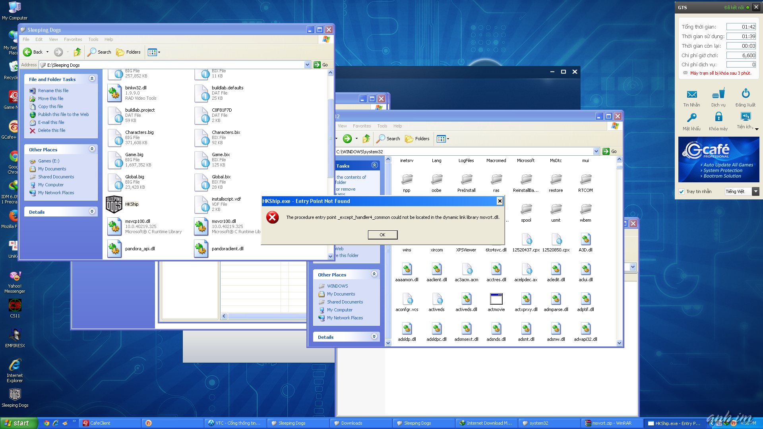Click the Up folder icon in system32 window
763x429 pixels.
point(366,139)
